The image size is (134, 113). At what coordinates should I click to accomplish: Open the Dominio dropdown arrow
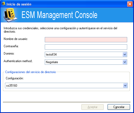(x=125, y=55)
